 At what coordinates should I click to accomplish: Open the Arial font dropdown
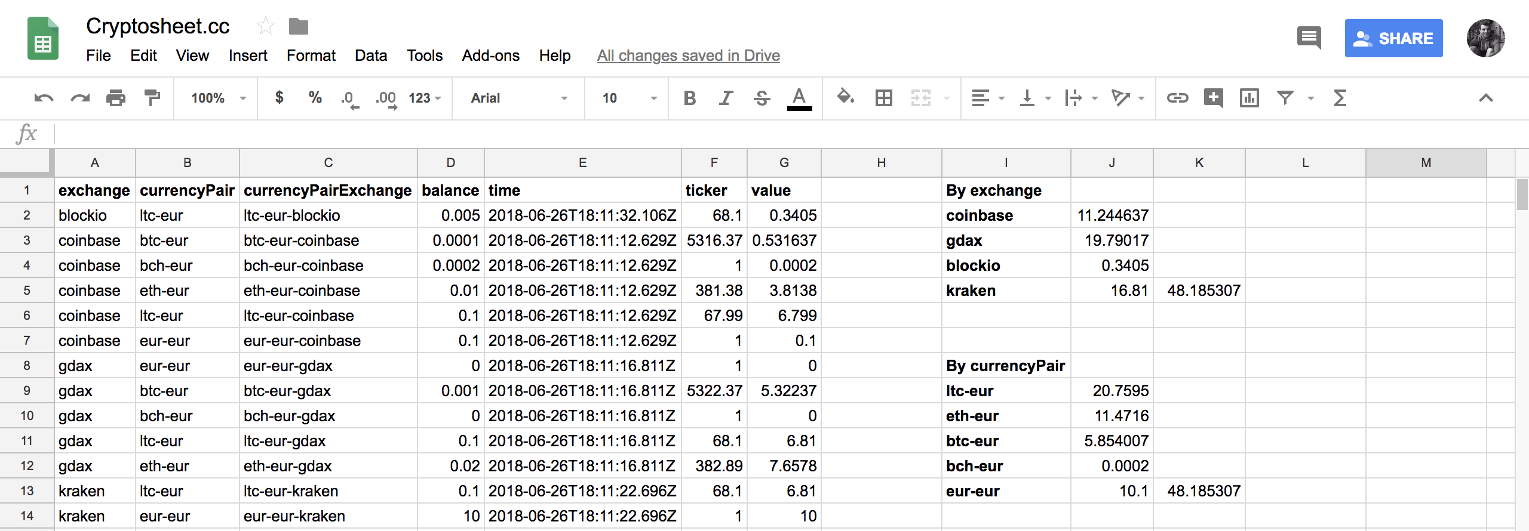point(518,98)
